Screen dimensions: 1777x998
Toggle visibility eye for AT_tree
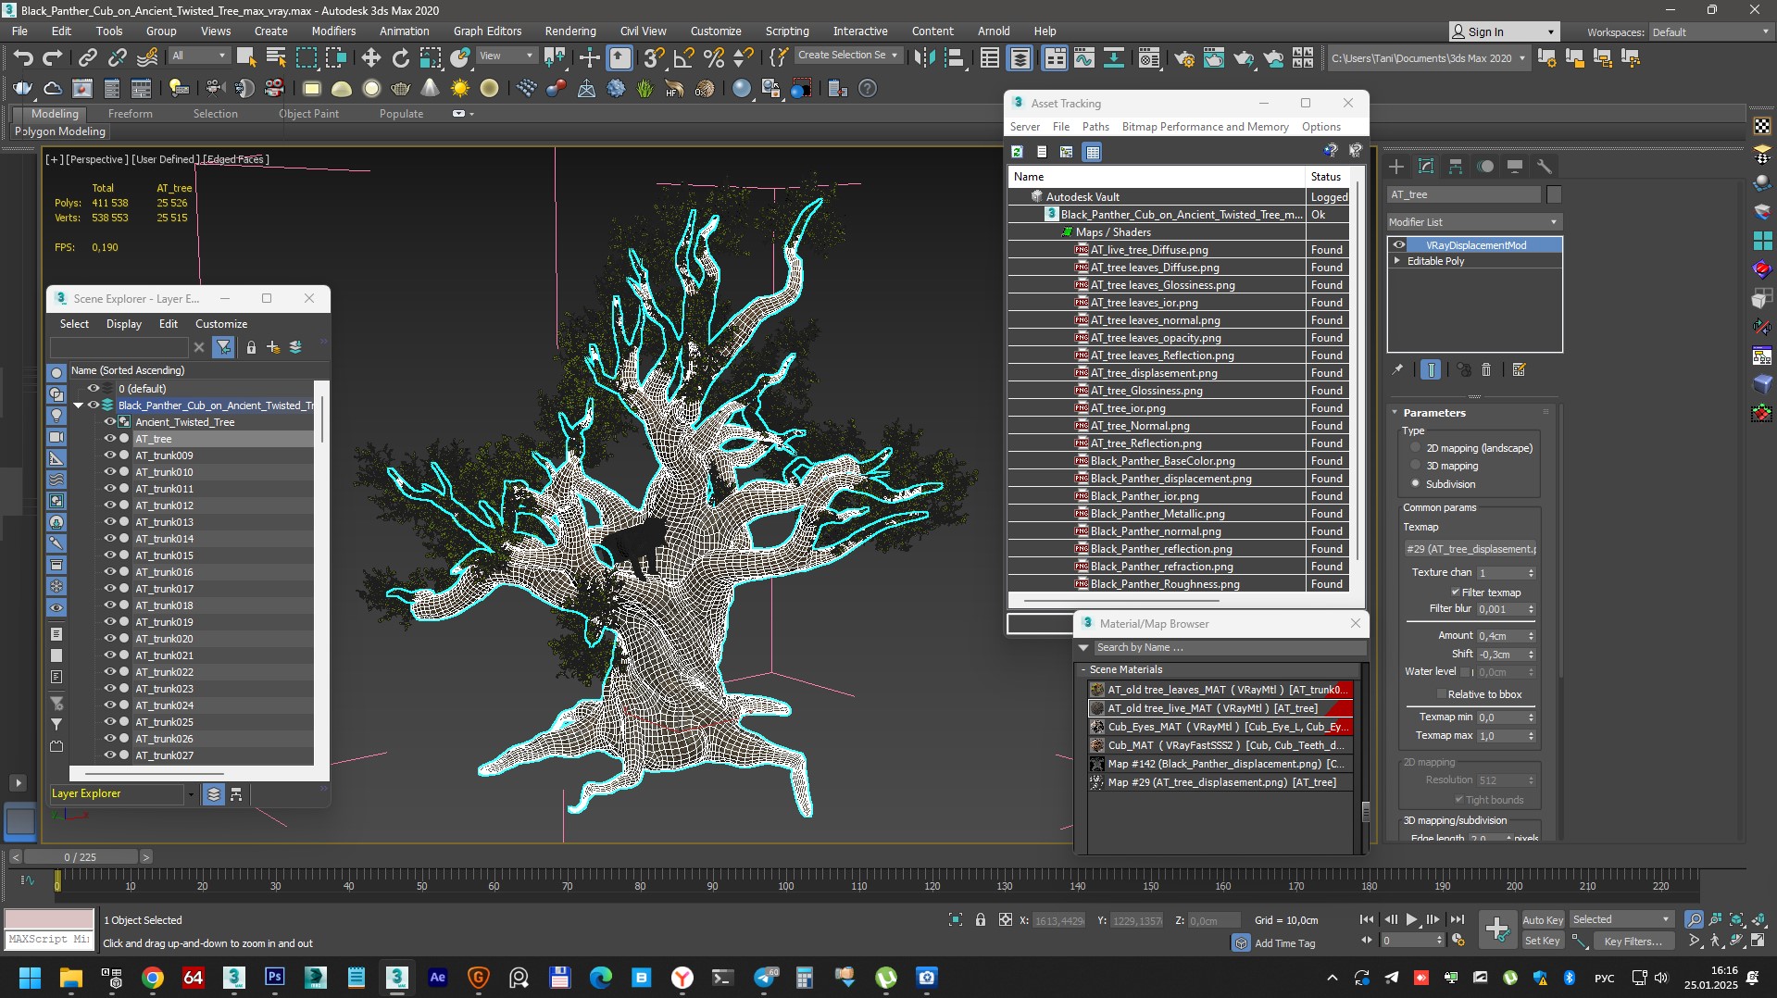tap(109, 439)
